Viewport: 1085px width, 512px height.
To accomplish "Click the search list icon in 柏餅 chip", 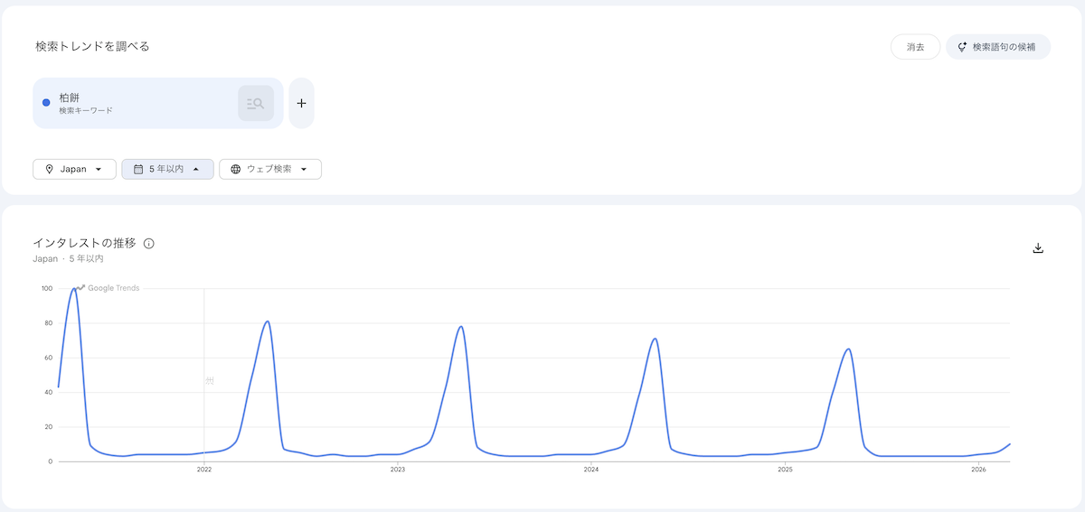I will pyautogui.click(x=255, y=104).
